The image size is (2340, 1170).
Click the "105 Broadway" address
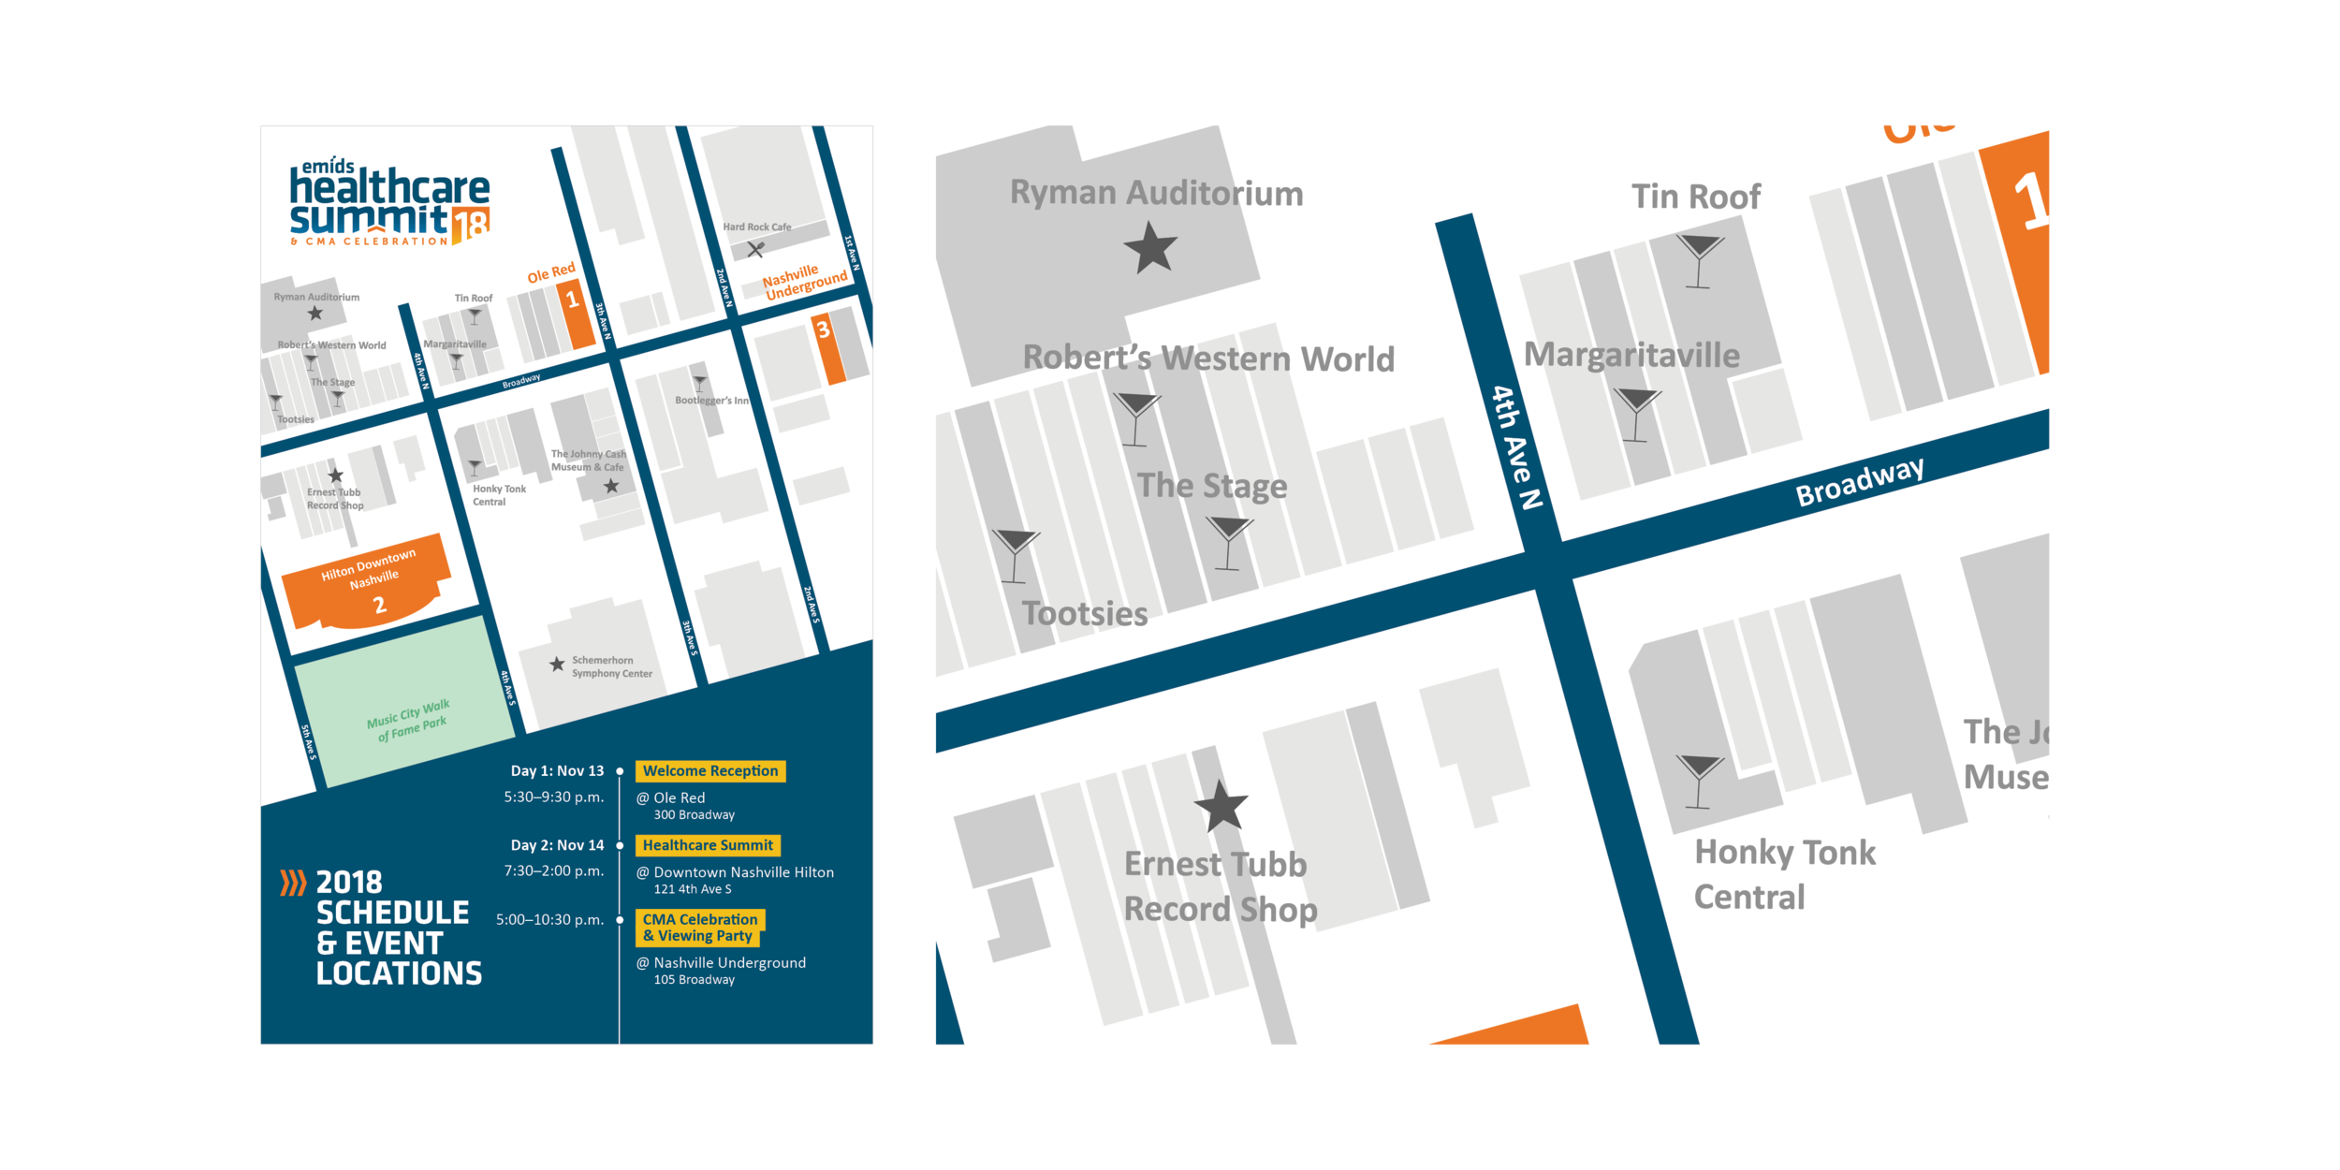[695, 980]
